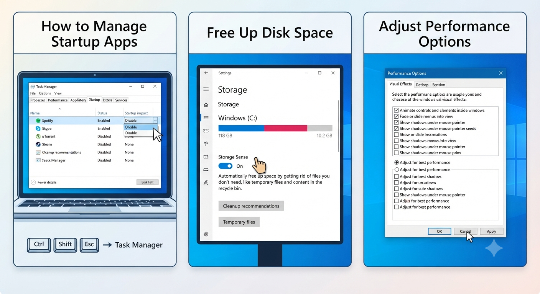This screenshot has width=540, height=294.
Task: Select the Visual Effects tab
Action: tap(400, 84)
